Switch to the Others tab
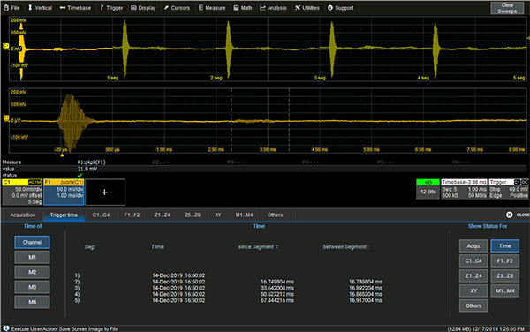Viewport: 530px width, 332px height. [x=275, y=215]
